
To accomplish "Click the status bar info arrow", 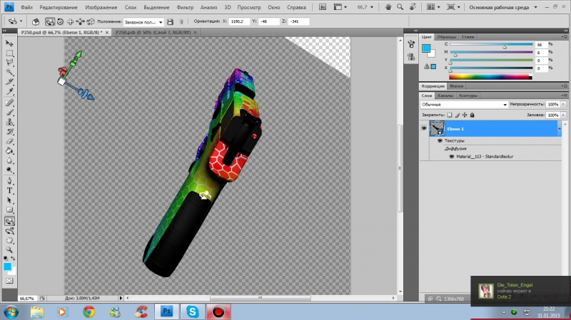I will [121, 298].
